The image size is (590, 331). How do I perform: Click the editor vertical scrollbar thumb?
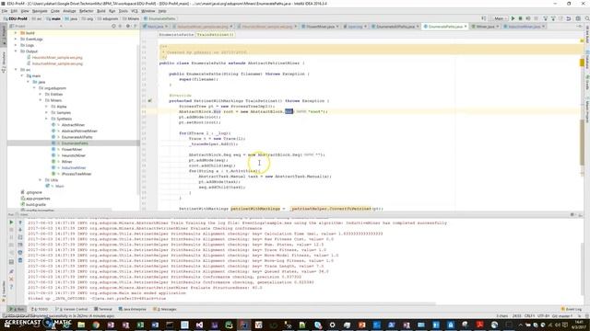point(582,143)
